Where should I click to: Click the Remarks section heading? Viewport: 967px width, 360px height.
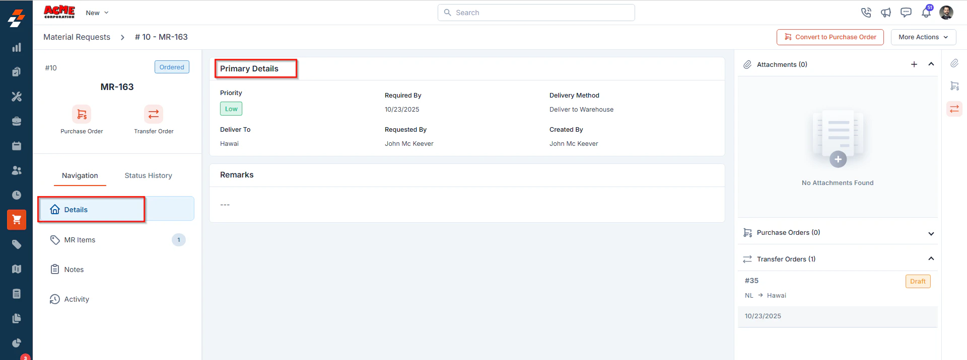click(x=237, y=175)
